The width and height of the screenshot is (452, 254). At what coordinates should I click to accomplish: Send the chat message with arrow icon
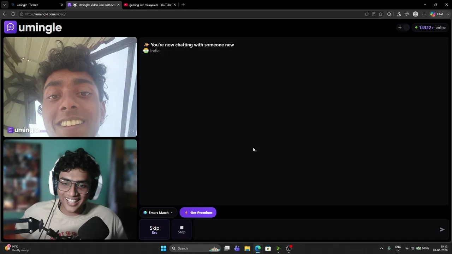click(x=442, y=230)
